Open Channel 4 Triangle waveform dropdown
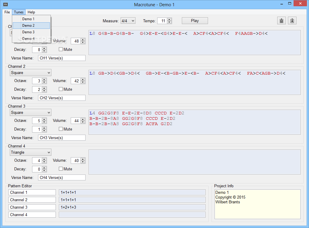The image size is (309, 228). [x=31, y=152]
